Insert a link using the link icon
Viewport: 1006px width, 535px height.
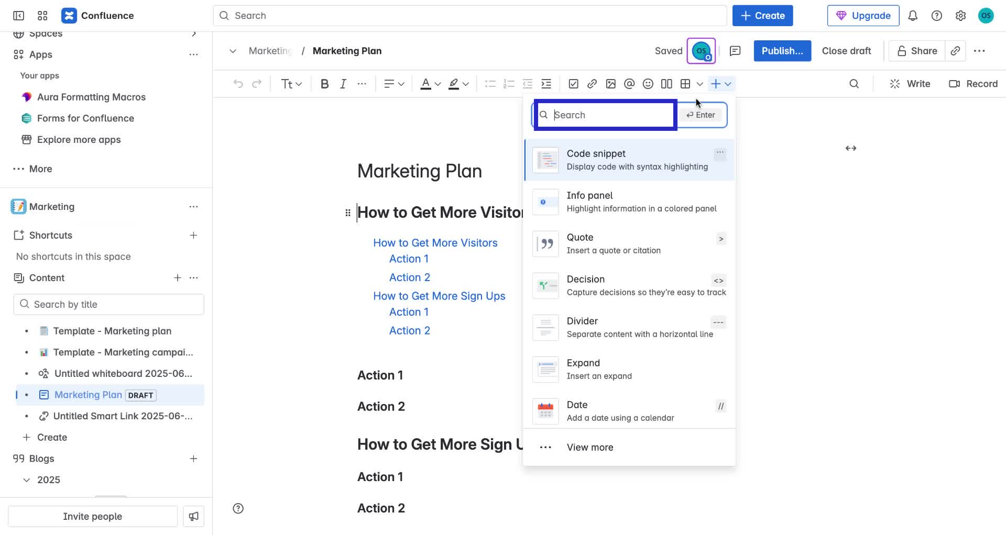point(592,83)
